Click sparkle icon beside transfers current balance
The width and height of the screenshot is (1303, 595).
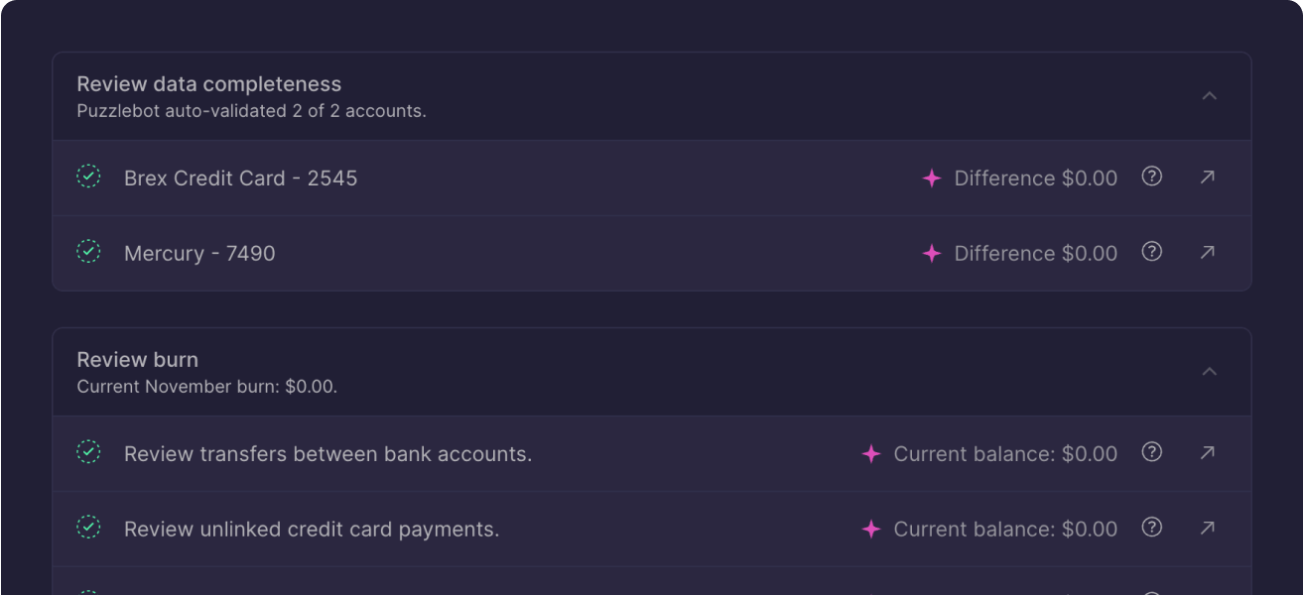[870, 454]
